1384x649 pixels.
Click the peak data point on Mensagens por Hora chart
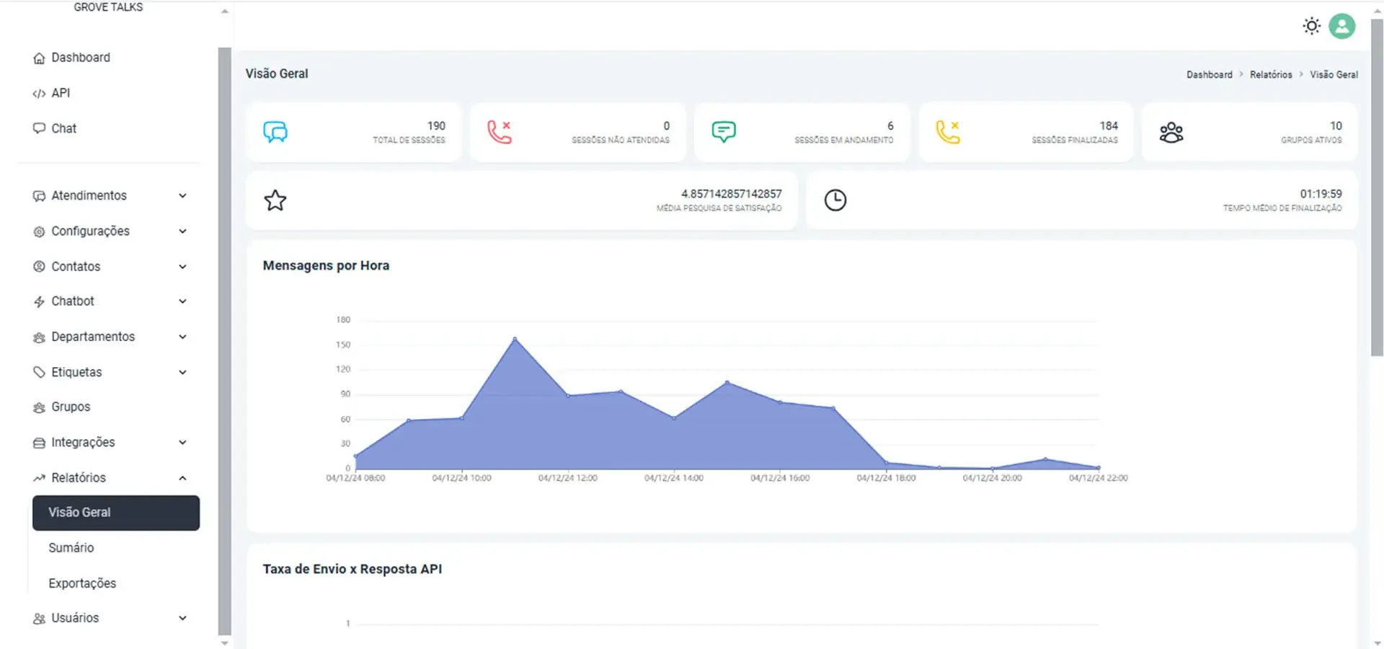pos(515,338)
